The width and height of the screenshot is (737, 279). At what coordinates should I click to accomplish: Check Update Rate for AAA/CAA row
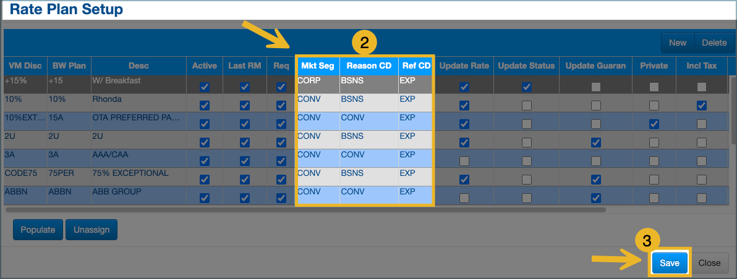[464, 161]
